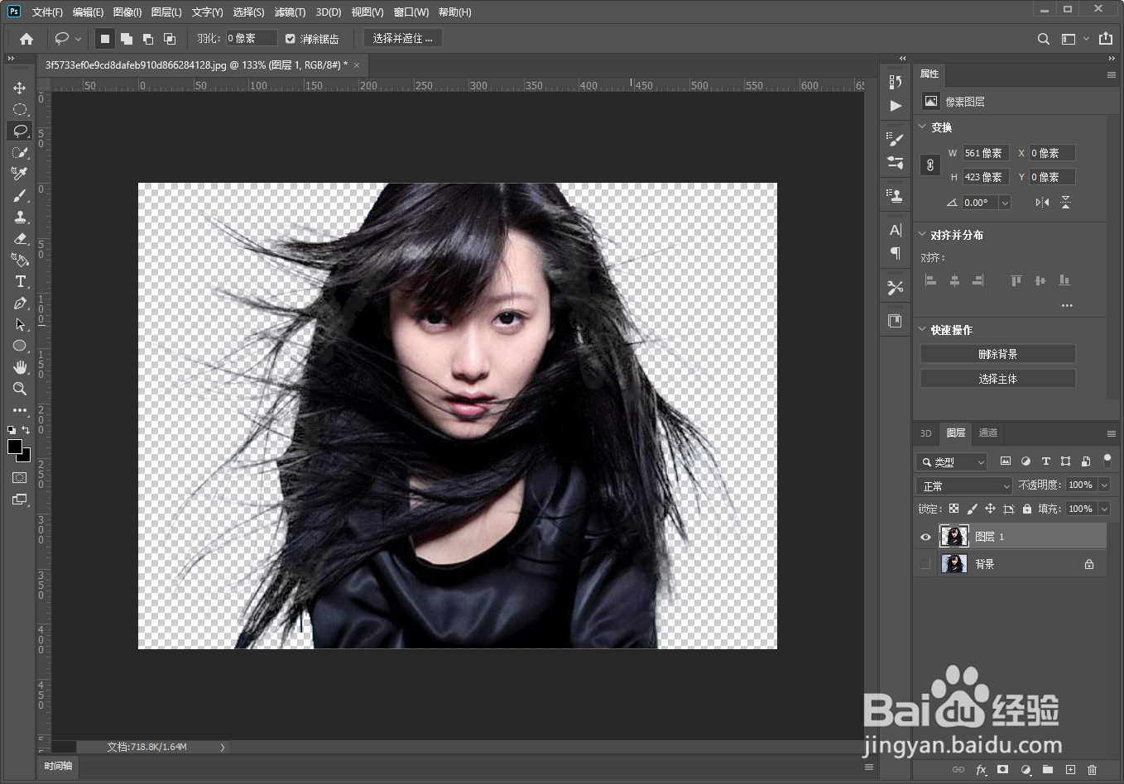Screen dimensions: 1124x784
Task: Select the Brush tool
Action: [20, 195]
